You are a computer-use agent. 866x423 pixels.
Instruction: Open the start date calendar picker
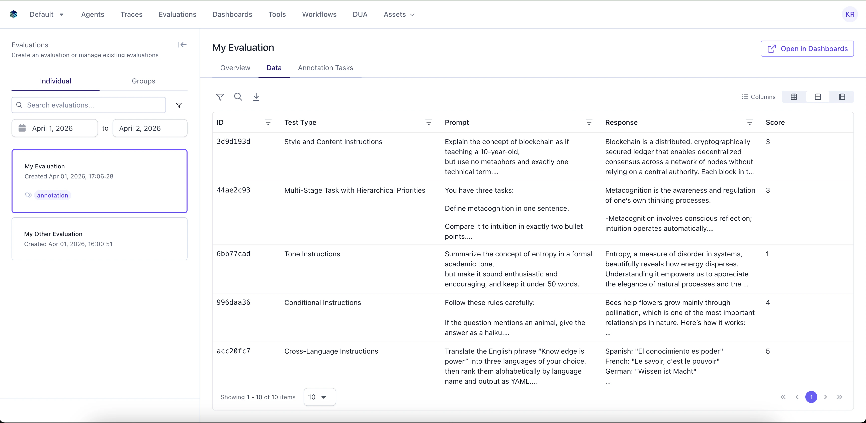click(22, 128)
